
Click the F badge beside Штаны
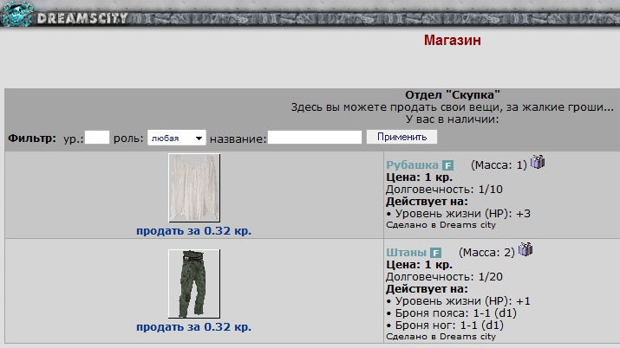436,253
